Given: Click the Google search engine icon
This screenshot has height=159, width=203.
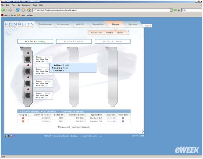Looking at the screenshot, I should [x=184, y=10].
